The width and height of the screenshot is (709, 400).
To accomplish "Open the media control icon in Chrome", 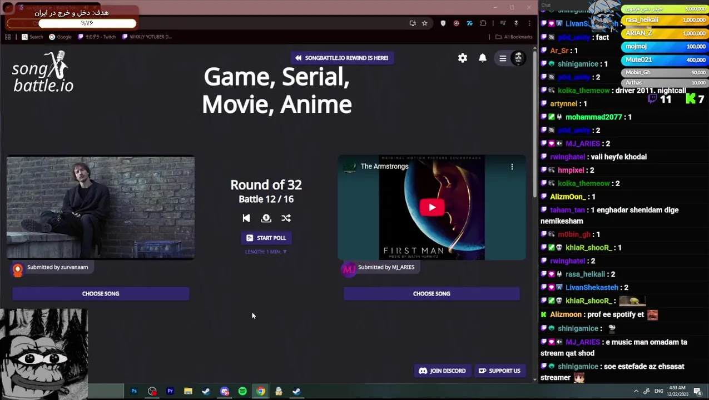I will (x=503, y=23).
